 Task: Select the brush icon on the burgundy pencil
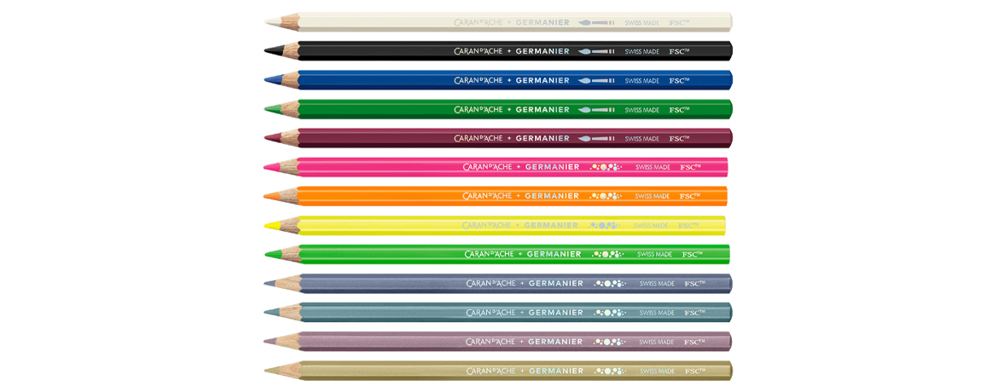pos(595,138)
